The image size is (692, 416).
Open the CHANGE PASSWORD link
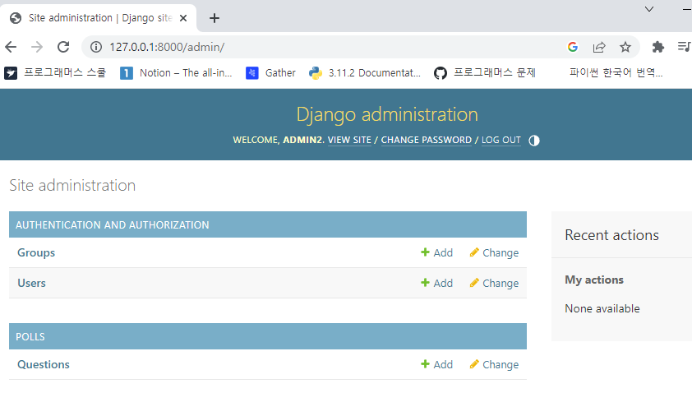pos(427,140)
